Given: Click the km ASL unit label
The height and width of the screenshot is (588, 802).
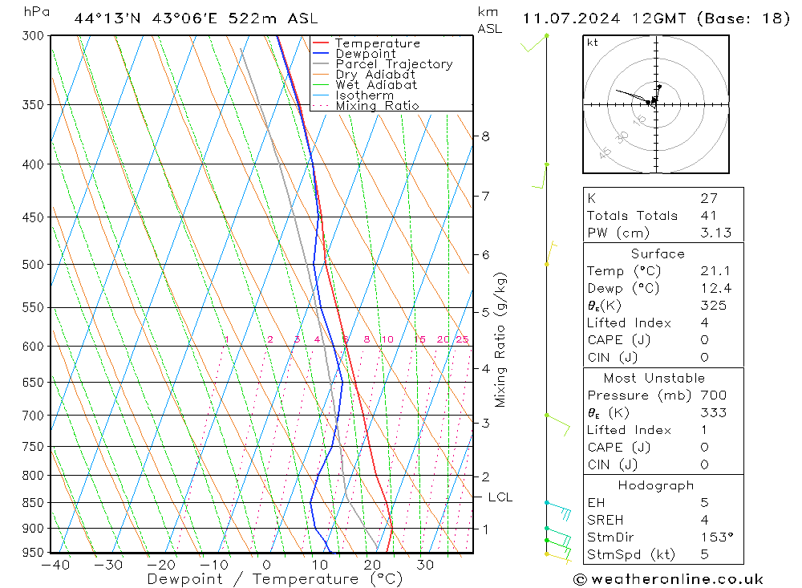Looking at the screenshot, I should (489, 20).
